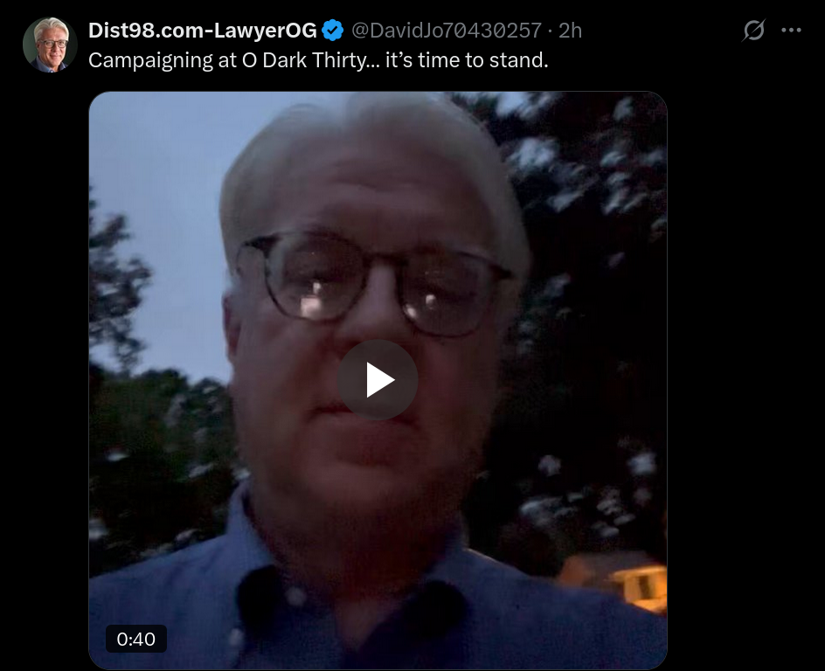
Task: Play the video with center play button
Action: (378, 380)
